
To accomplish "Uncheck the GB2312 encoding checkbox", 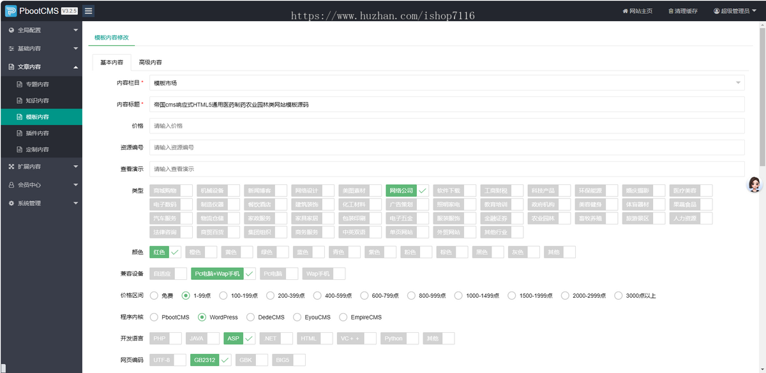I will click(x=211, y=360).
